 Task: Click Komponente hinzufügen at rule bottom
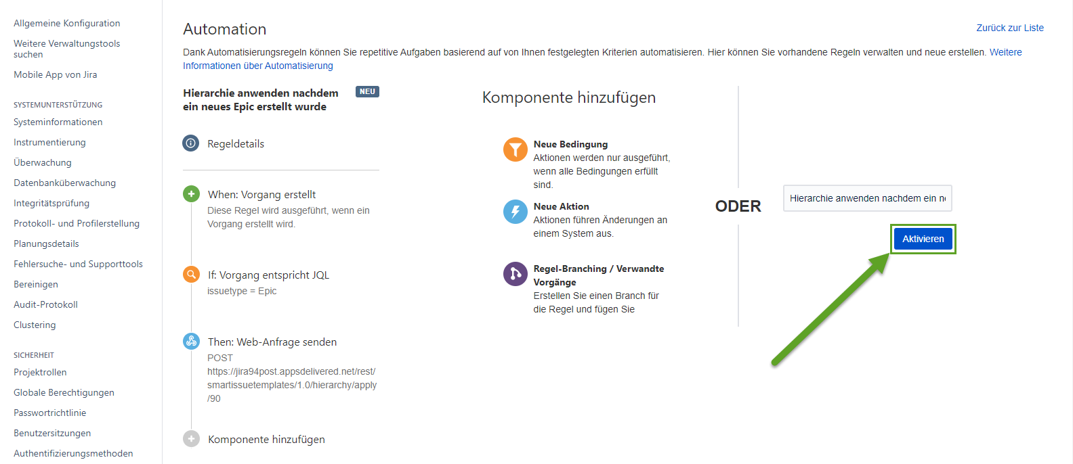tap(266, 440)
